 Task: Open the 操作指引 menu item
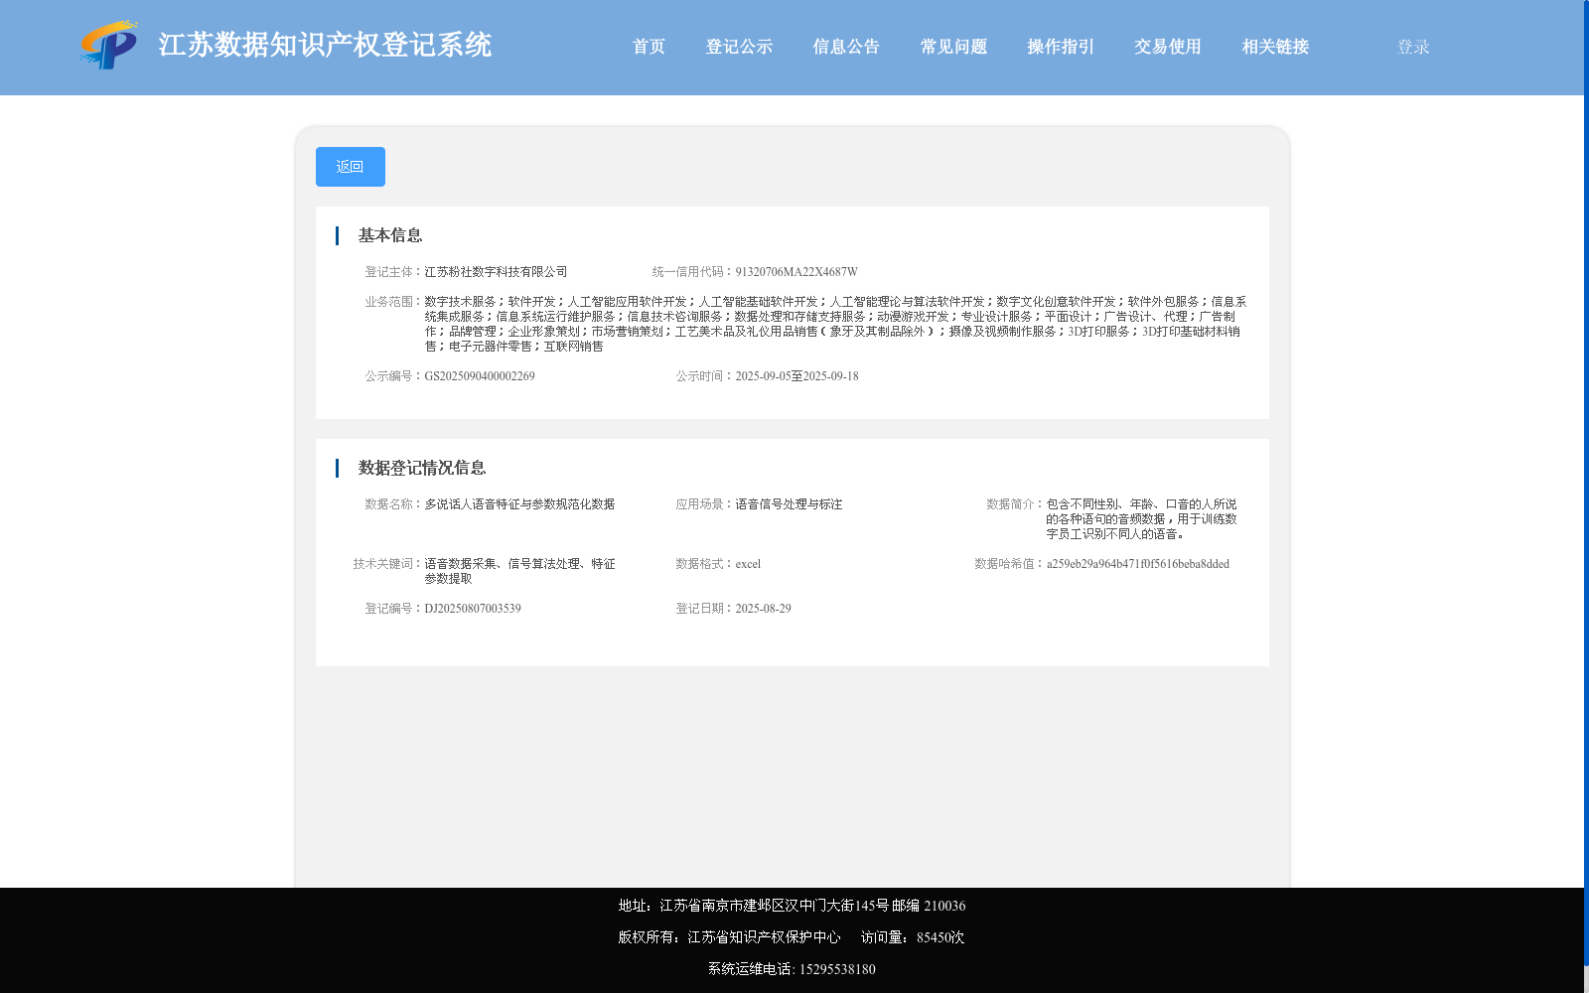coord(1061,47)
